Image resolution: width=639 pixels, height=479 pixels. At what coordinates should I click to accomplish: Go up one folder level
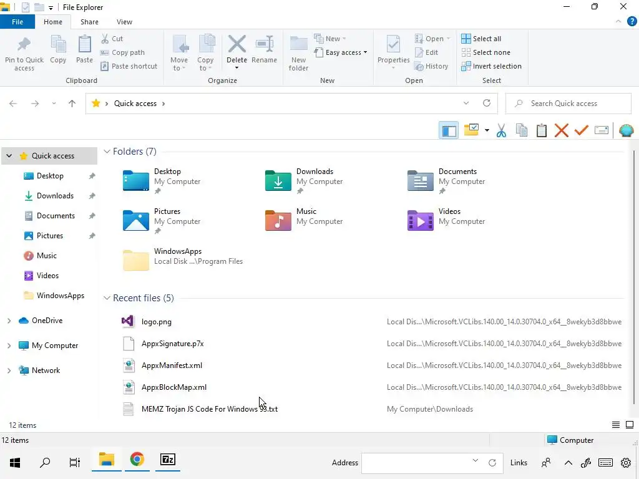pos(72,104)
